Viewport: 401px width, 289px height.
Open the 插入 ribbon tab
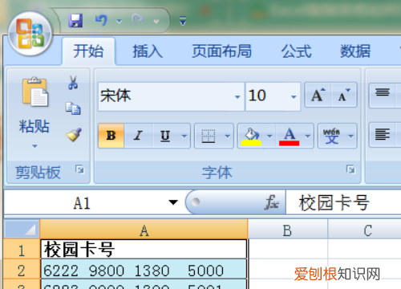[148, 51]
